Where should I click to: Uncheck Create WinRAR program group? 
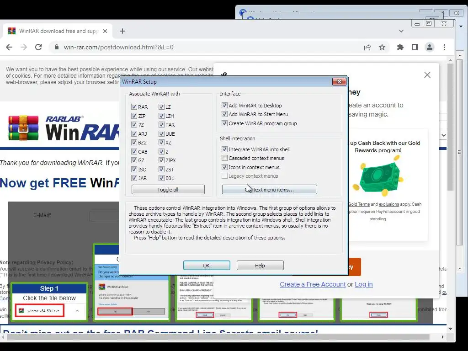224,123
